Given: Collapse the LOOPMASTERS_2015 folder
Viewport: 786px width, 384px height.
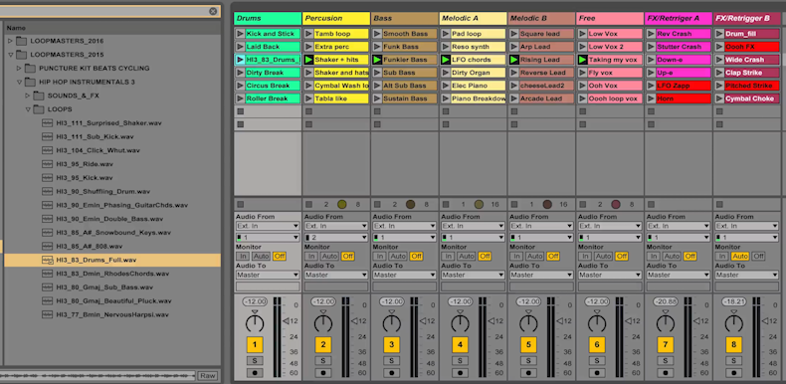Looking at the screenshot, I should (x=10, y=55).
